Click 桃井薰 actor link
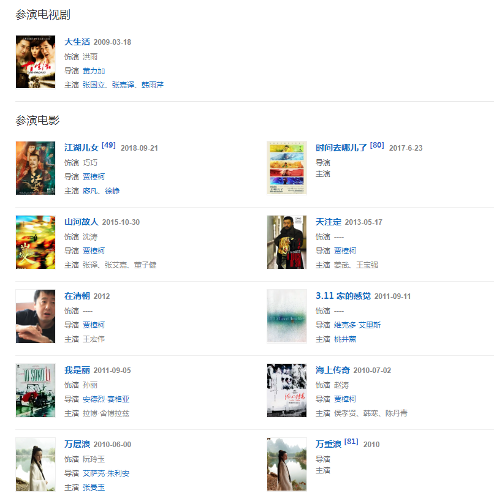Screen dimensions: 494x501 point(345,339)
